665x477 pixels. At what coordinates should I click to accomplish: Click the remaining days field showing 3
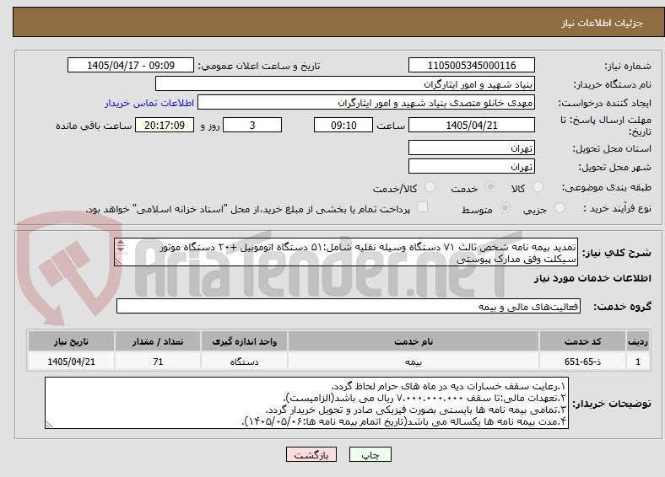(x=252, y=125)
